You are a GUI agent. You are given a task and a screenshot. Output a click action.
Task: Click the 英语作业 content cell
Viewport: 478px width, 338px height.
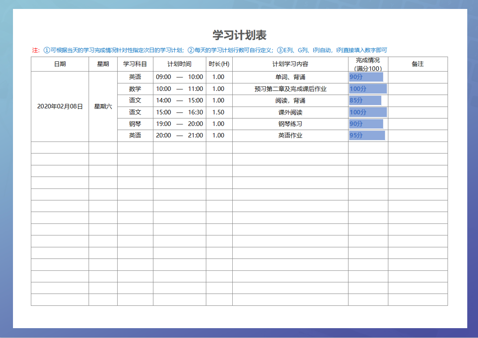tap(289, 135)
